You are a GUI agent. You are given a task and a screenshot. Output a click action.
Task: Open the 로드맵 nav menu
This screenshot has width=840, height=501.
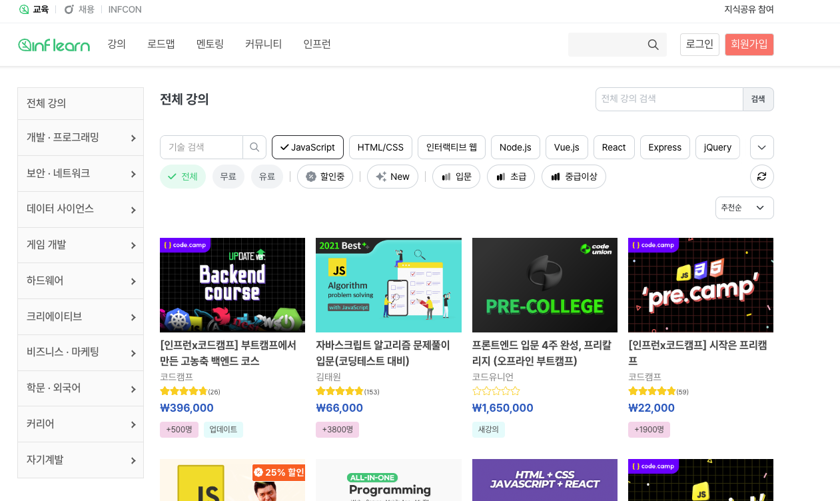161,44
